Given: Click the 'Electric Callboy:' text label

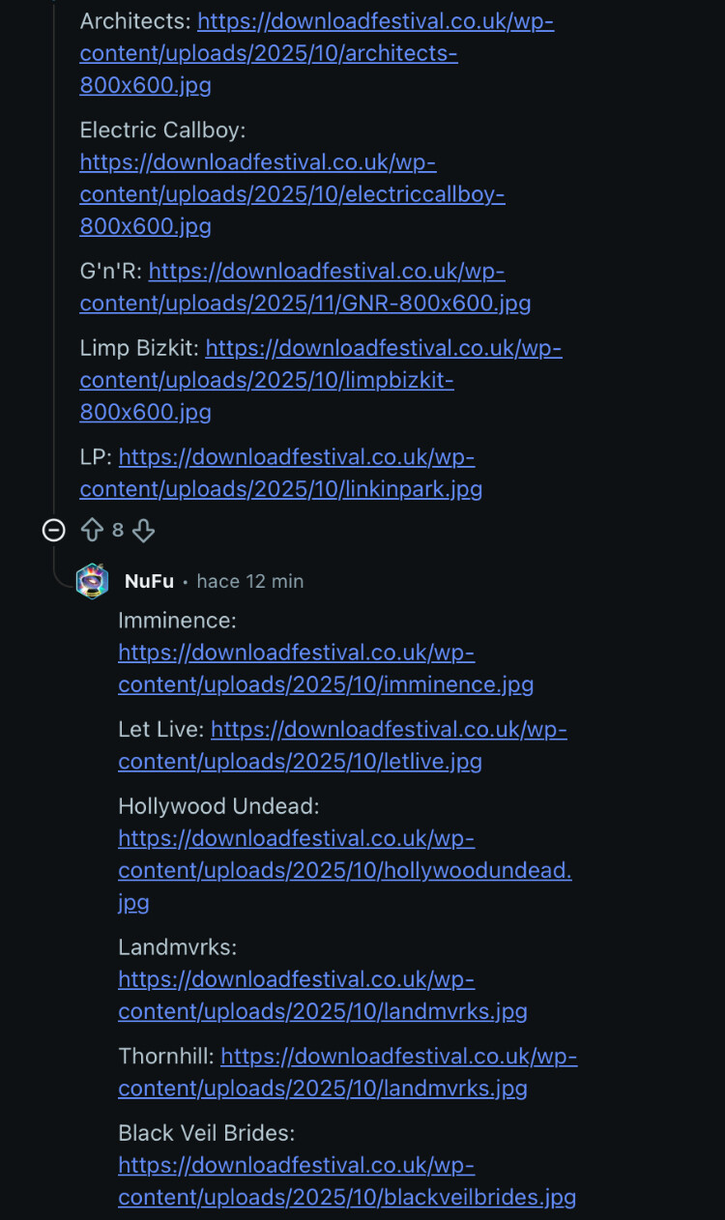Looking at the screenshot, I should (162, 130).
